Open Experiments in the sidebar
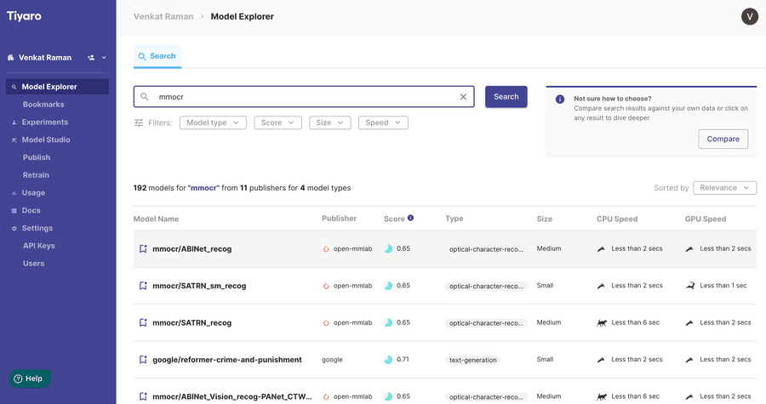 pos(45,122)
